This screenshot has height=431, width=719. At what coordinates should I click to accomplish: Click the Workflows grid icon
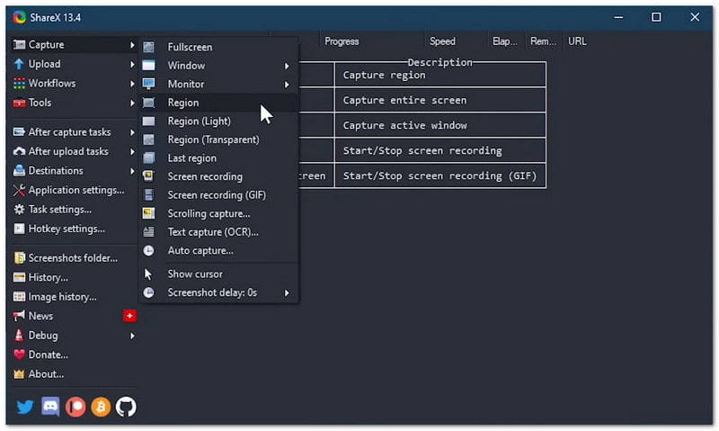tap(19, 83)
